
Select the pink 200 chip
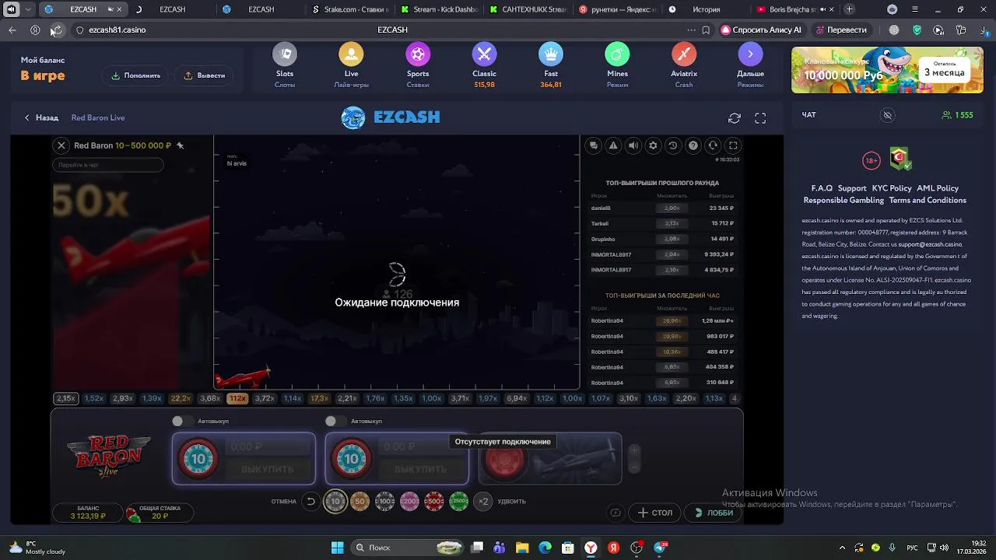point(409,502)
